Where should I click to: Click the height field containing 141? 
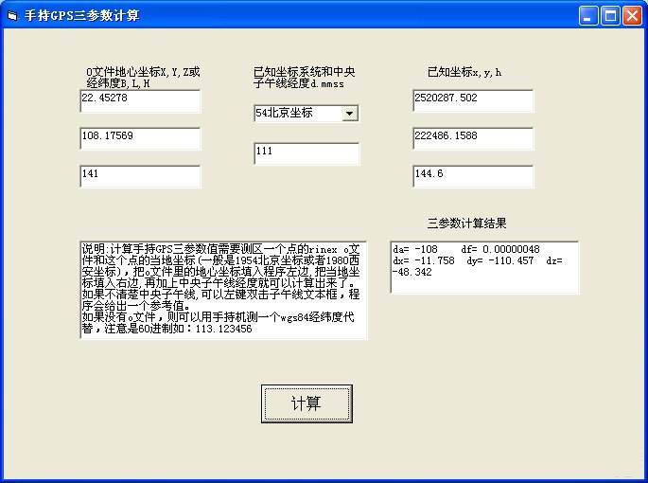click(140, 175)
